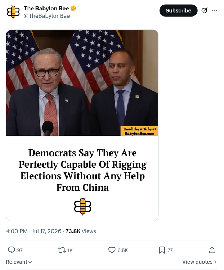Screen dimensions: 224x270
Task: Click the Democrats rigging elections headline
Action: pyautogui.click(x=82, y=170)
